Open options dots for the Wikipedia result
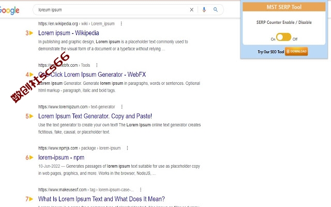 [x=121, y=24]
